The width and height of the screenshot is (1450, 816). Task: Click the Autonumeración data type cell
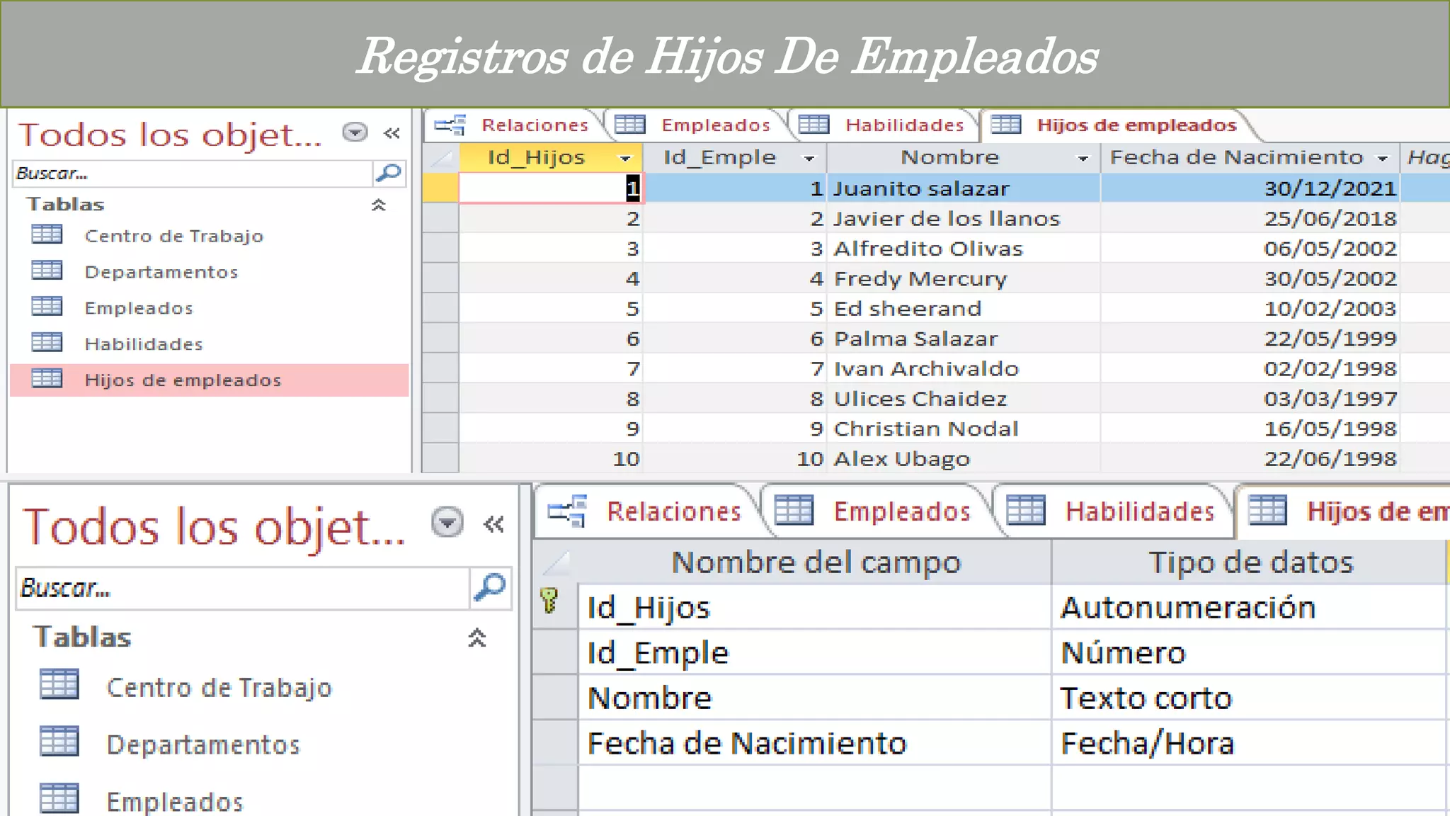tap(1248, 607)
